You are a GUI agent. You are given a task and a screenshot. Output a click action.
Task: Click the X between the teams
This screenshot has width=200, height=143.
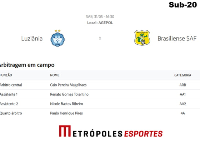point(100,38)
